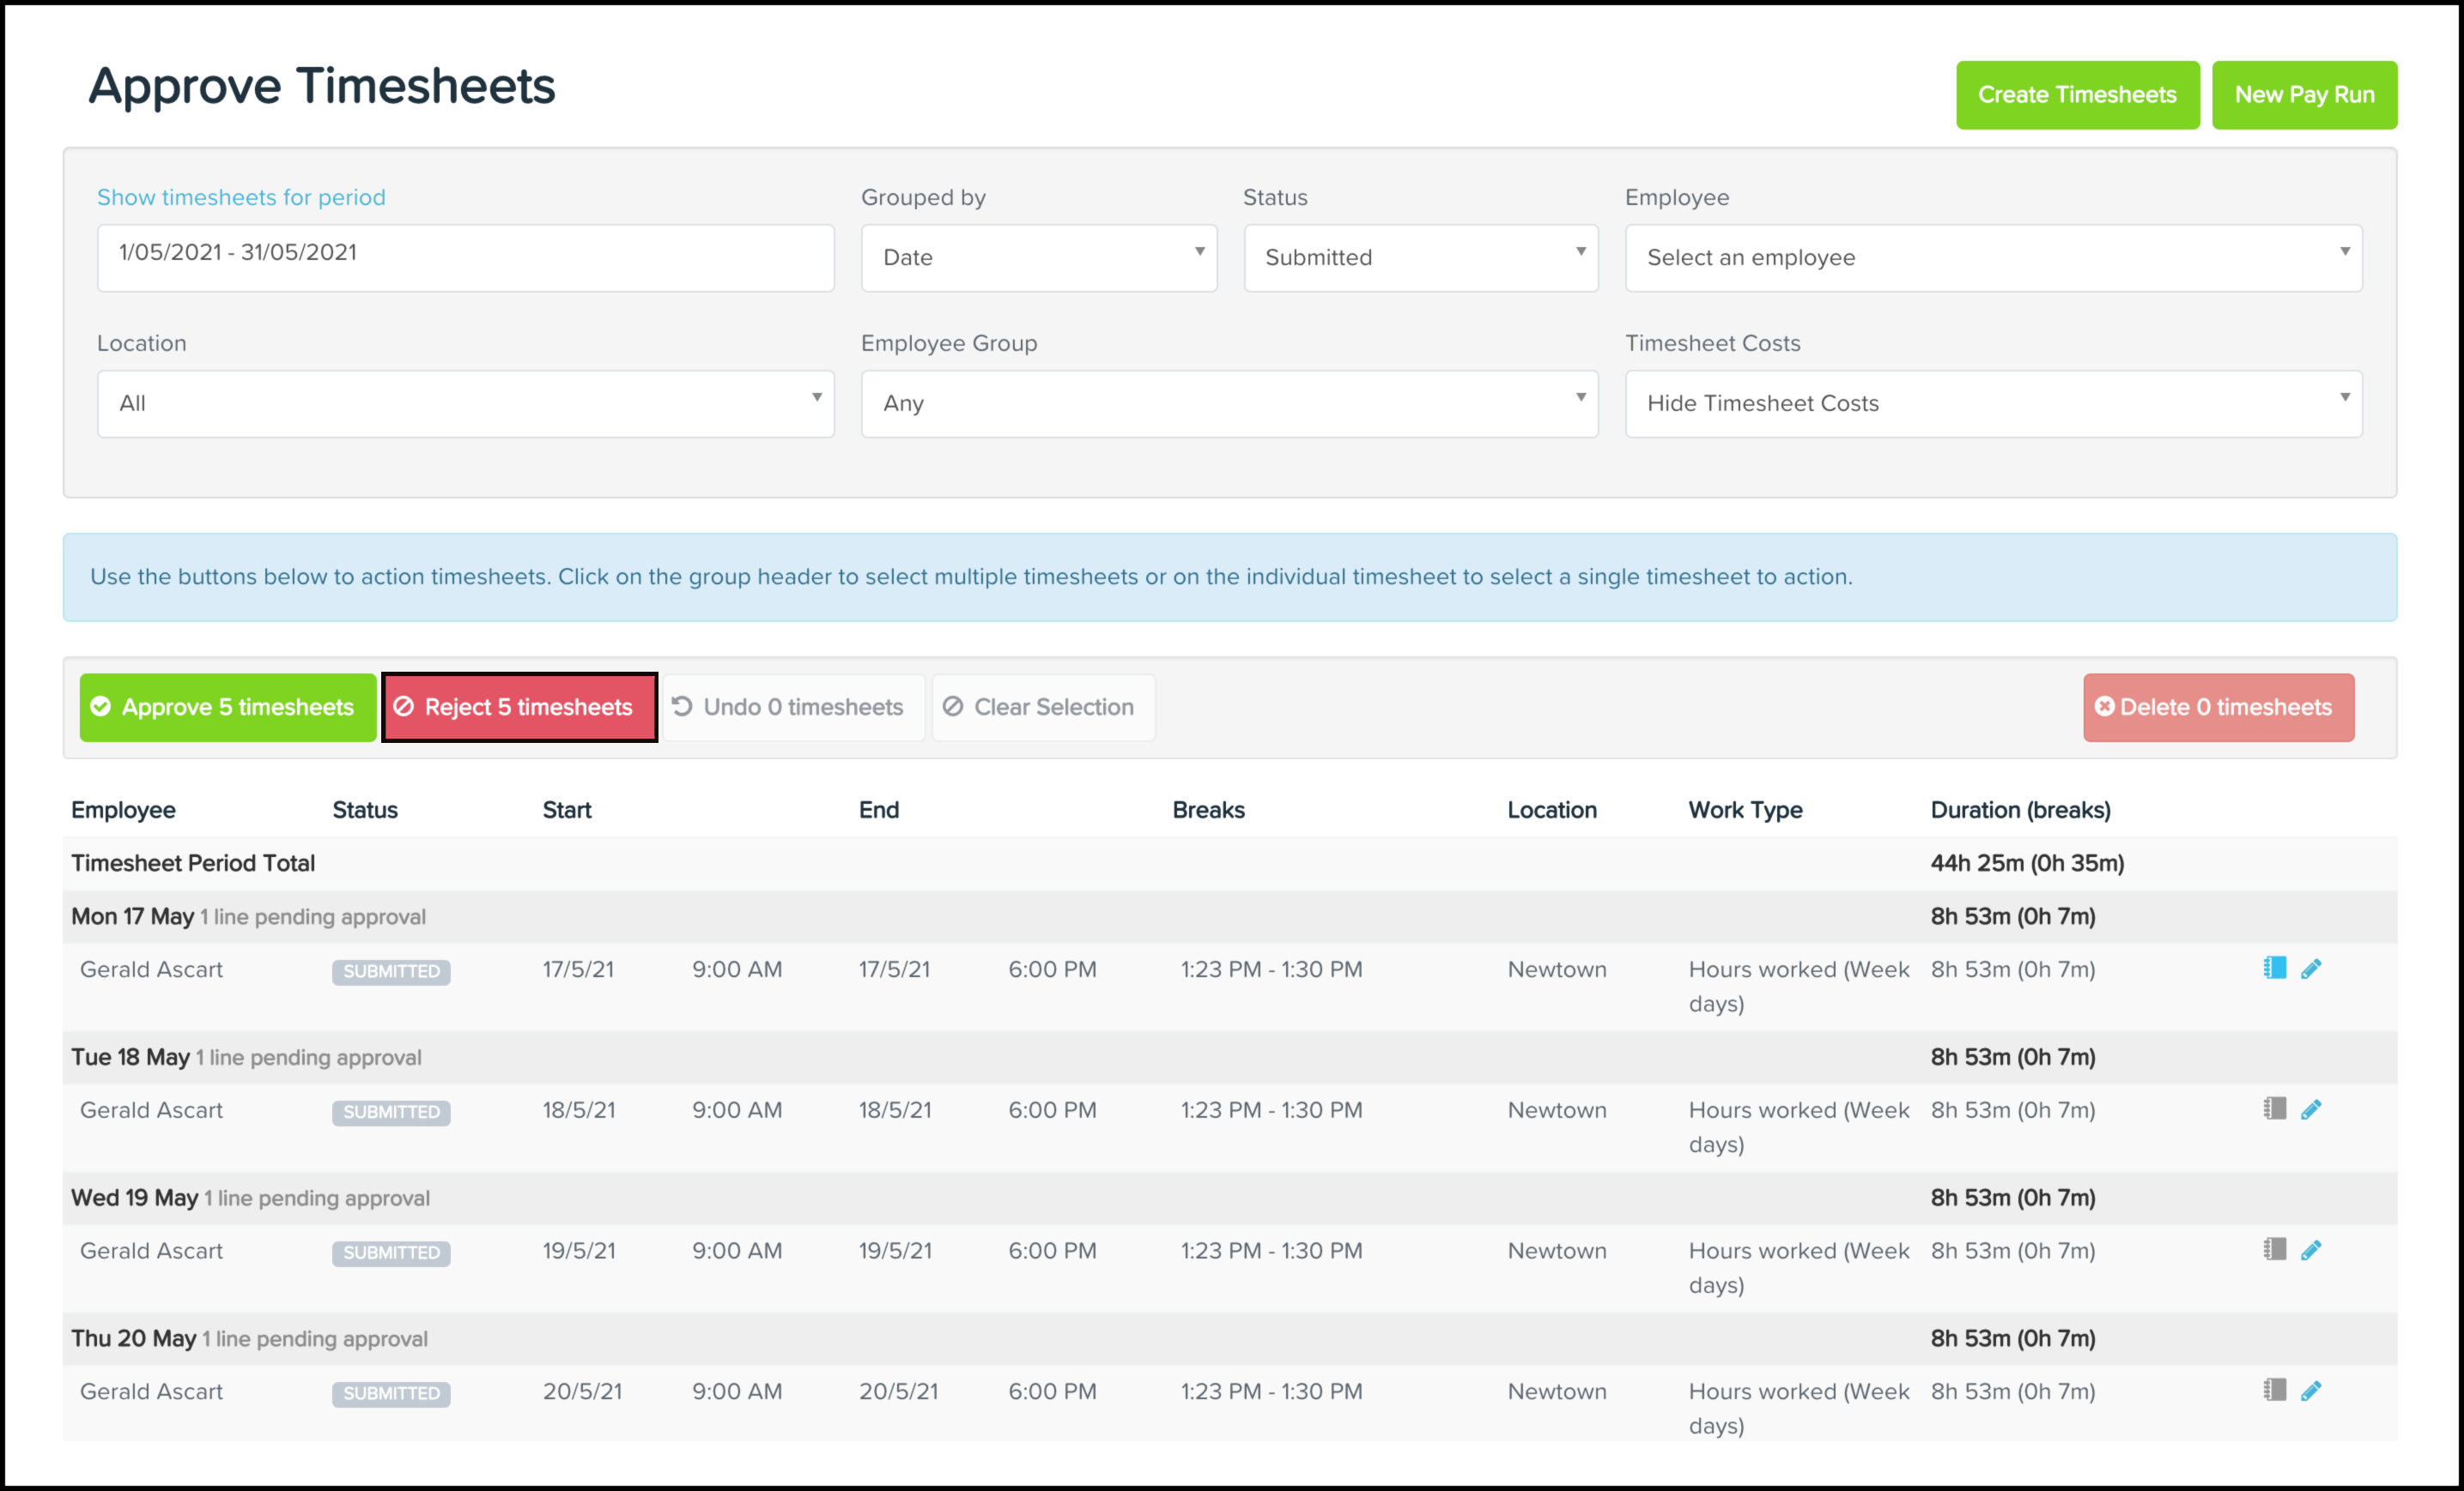
Task: Click the notes icon on 19/5/21 row
Action: (x=2274, y=1250)
